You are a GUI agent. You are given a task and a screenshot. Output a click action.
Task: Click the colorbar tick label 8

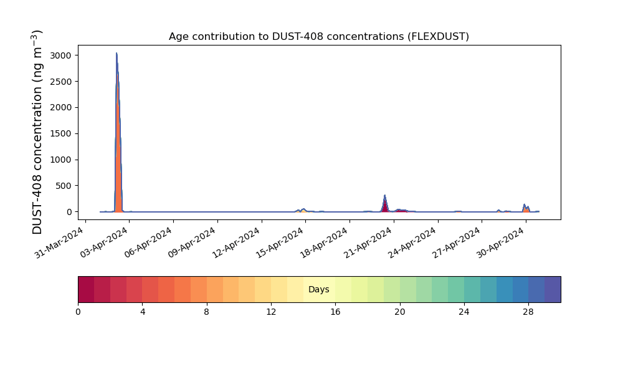pos(207,312)
